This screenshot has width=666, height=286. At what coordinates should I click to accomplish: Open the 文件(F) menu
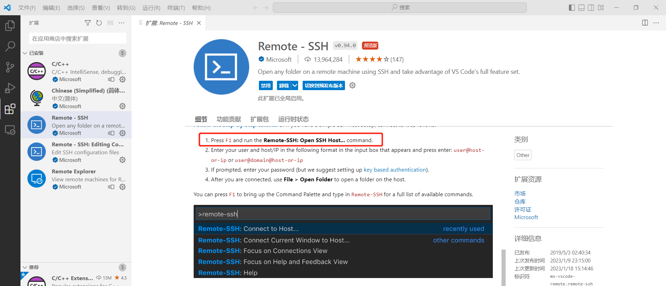coord(27,8)
